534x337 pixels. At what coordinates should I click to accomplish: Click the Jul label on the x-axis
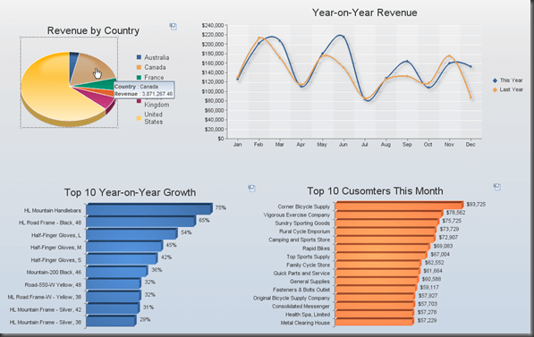364,144
